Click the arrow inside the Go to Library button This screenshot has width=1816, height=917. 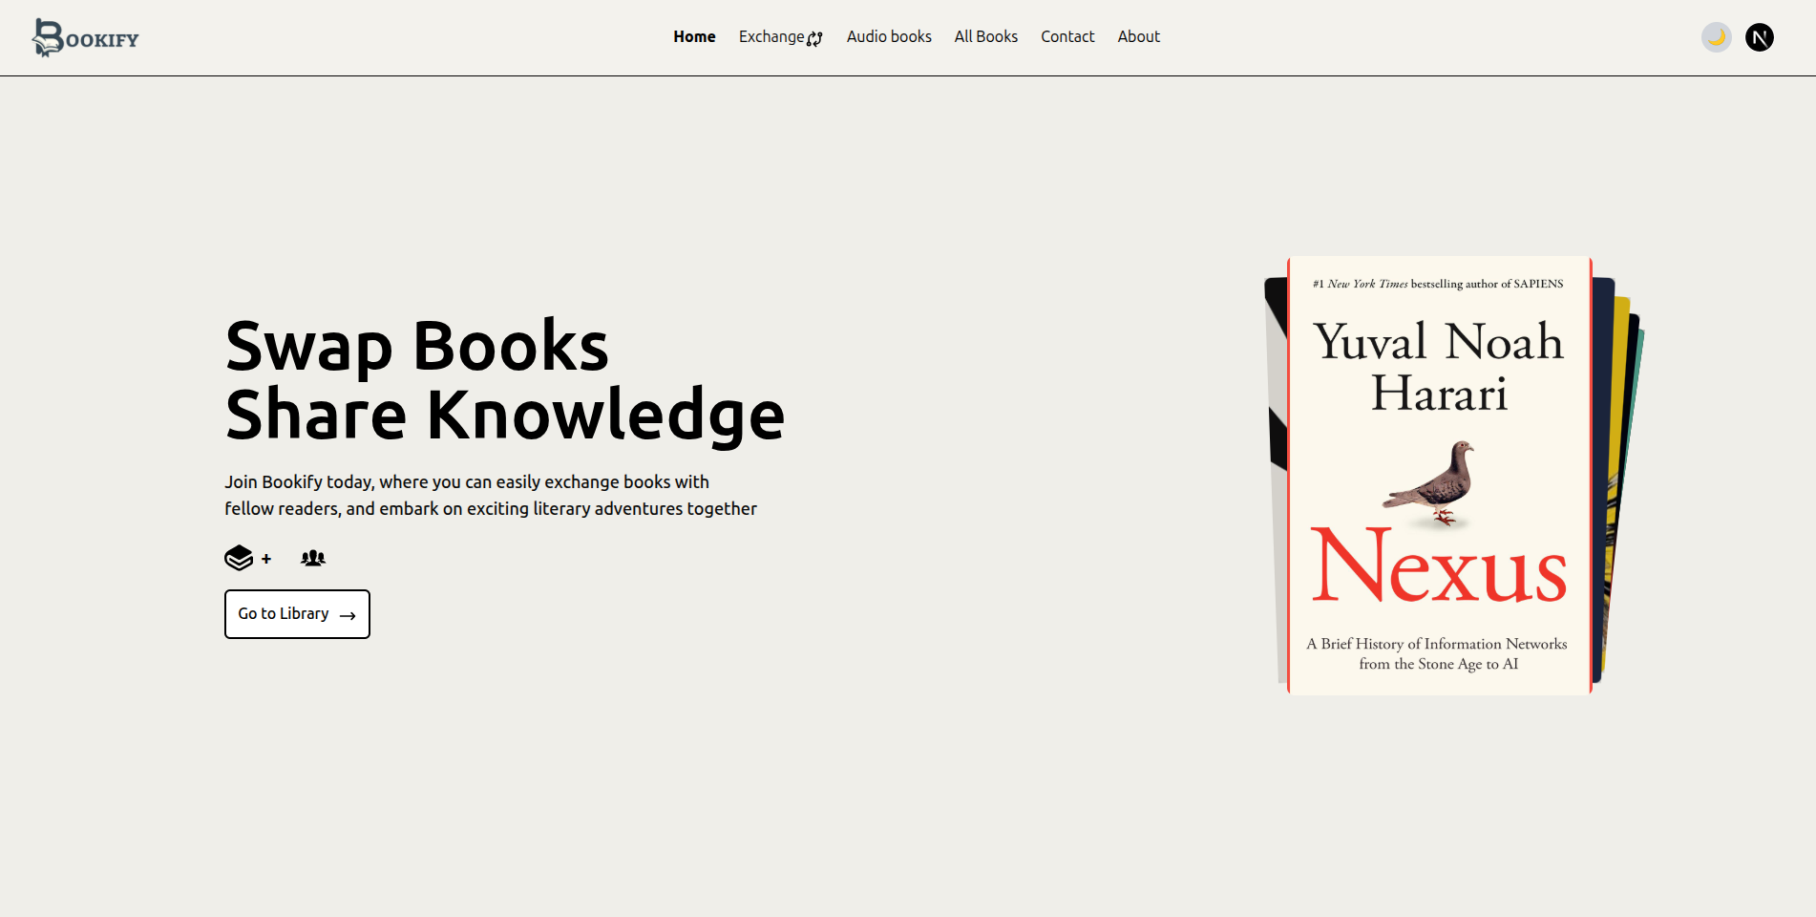click(x=347, y=614)
